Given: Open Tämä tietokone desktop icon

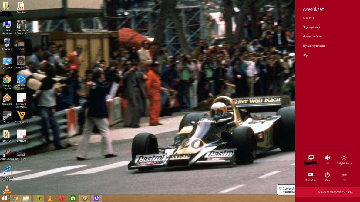Looking at the screenshot, I should coord(7,27).
